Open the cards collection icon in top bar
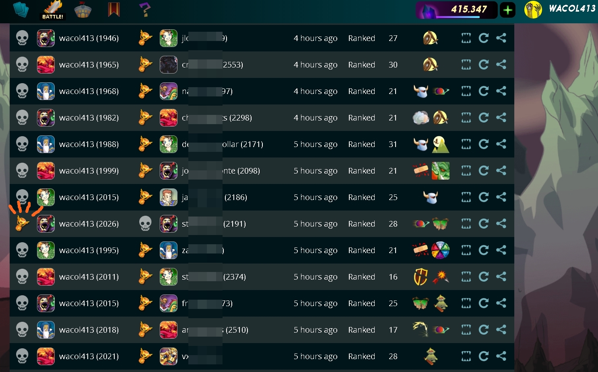This screenshot has height=372, width=598. click(x=21, y=10)
